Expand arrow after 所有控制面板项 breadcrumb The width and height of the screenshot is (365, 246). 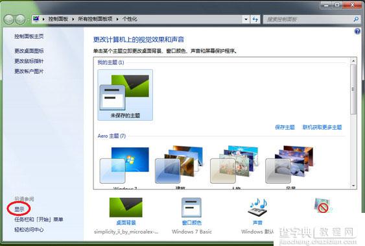[117, 19]
